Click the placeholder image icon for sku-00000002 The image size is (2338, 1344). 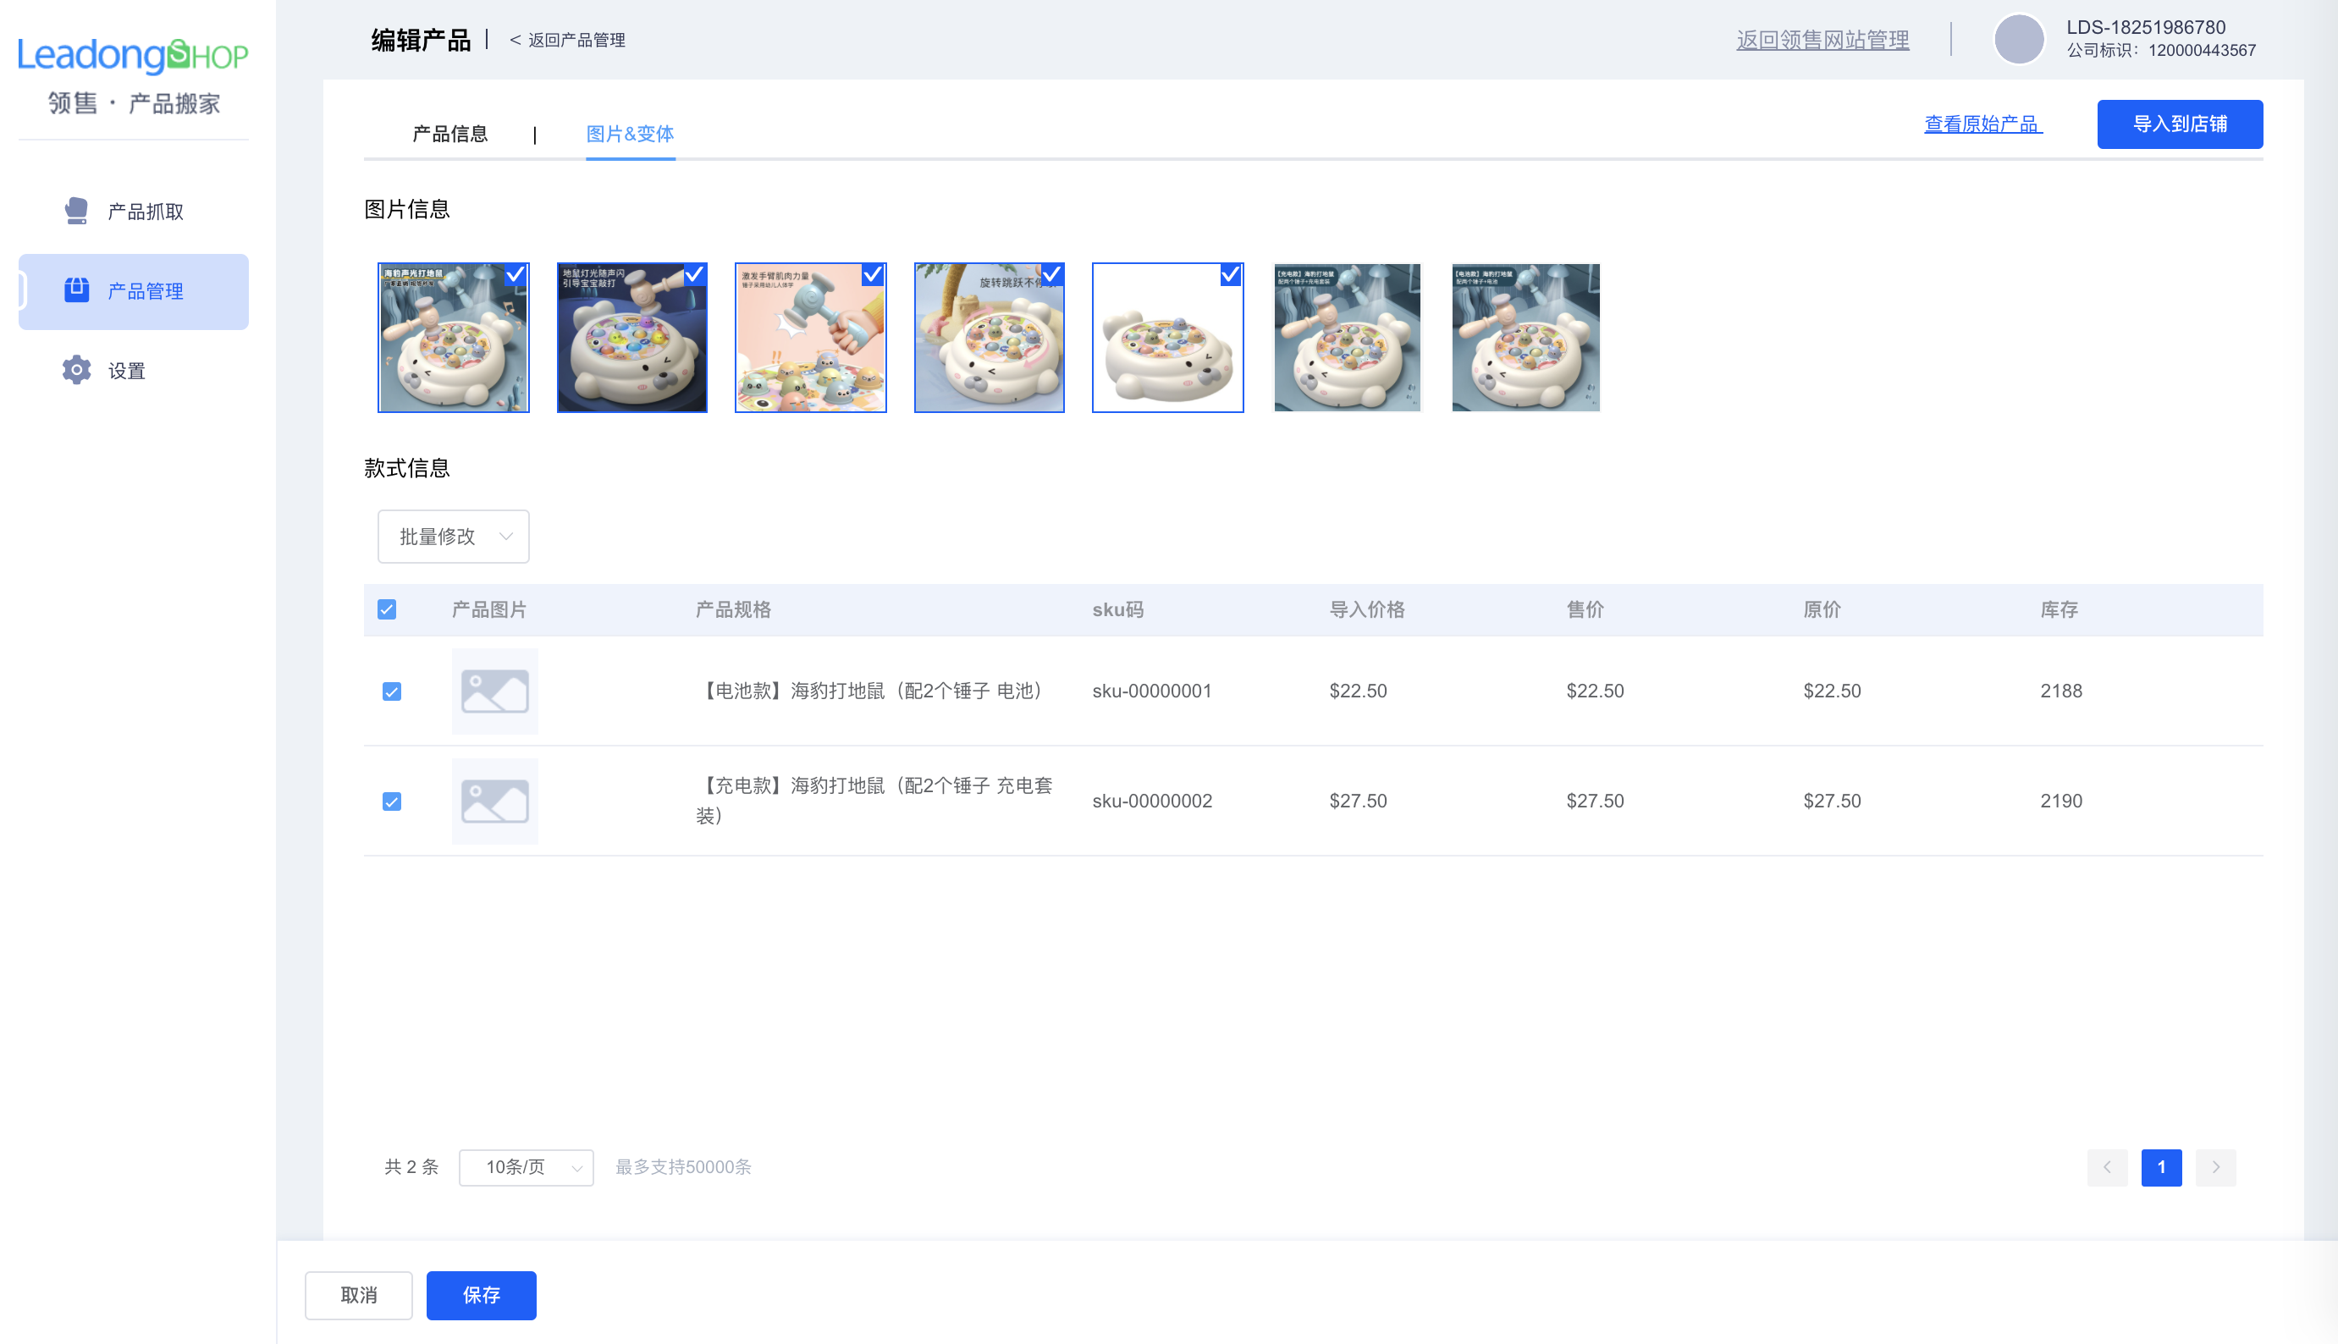(x=494, y=801)
